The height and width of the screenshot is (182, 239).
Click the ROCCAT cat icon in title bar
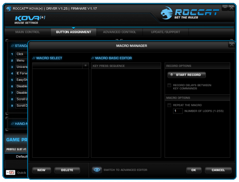click(x=9, y=9)
